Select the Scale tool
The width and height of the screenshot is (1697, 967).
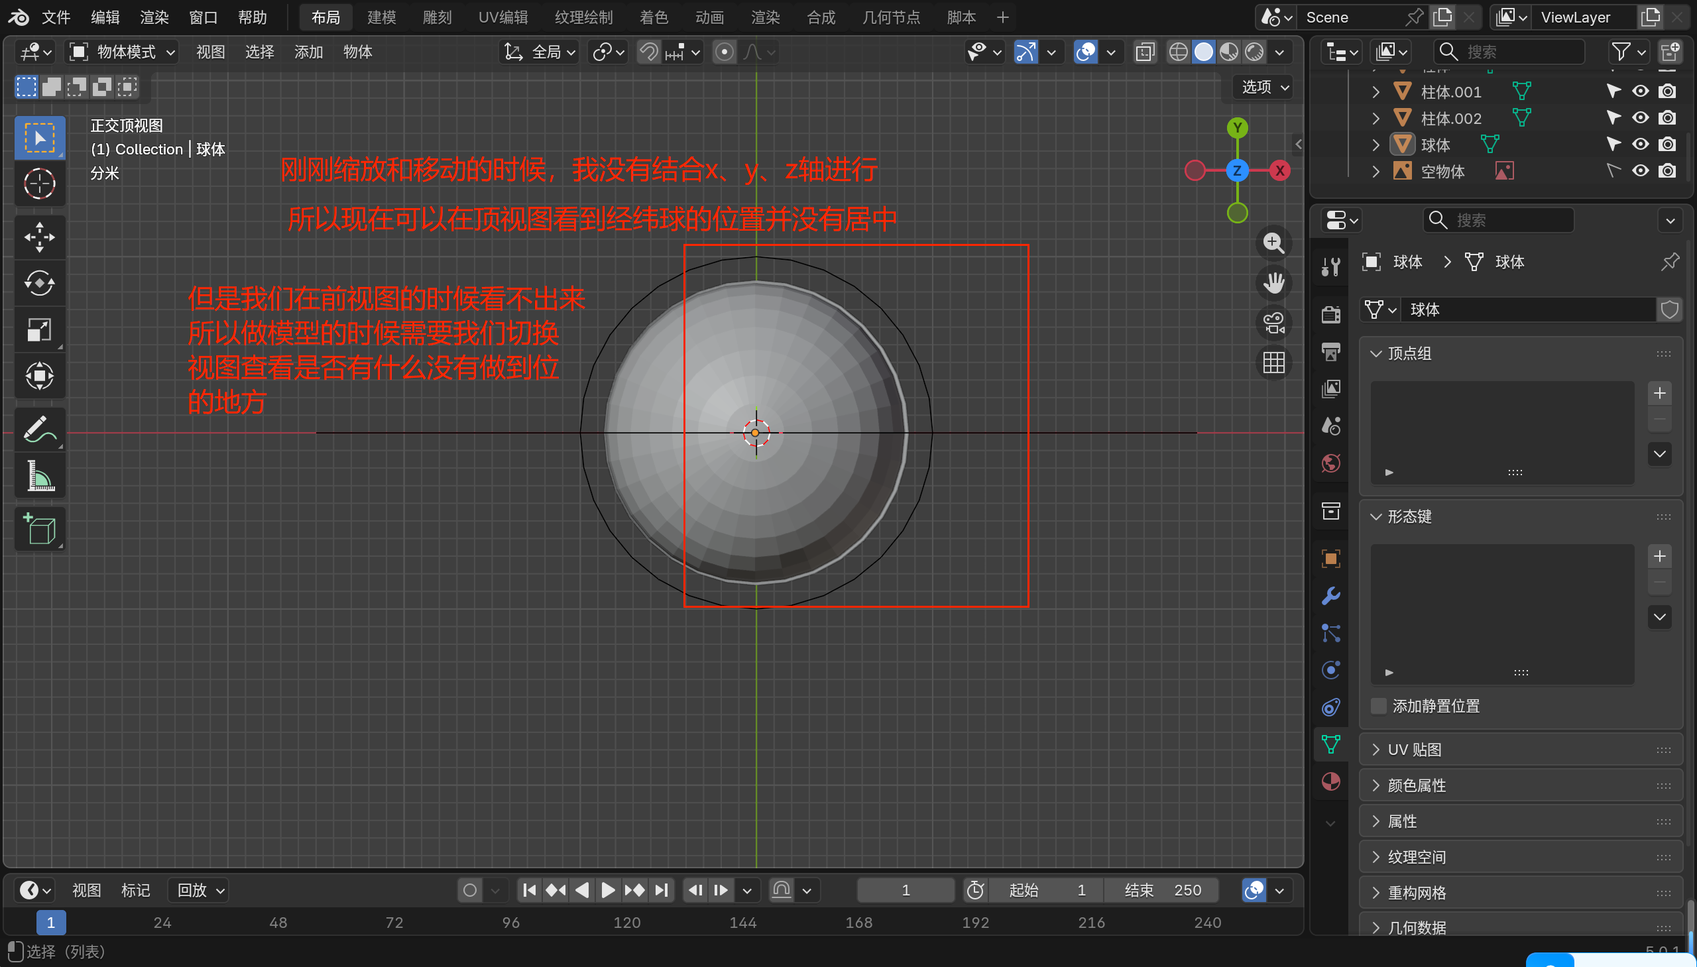point(39,329)
